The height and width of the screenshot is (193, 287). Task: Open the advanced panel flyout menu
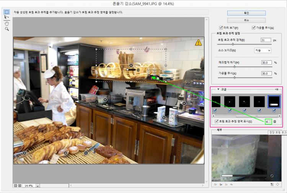(x=277, y=89)
